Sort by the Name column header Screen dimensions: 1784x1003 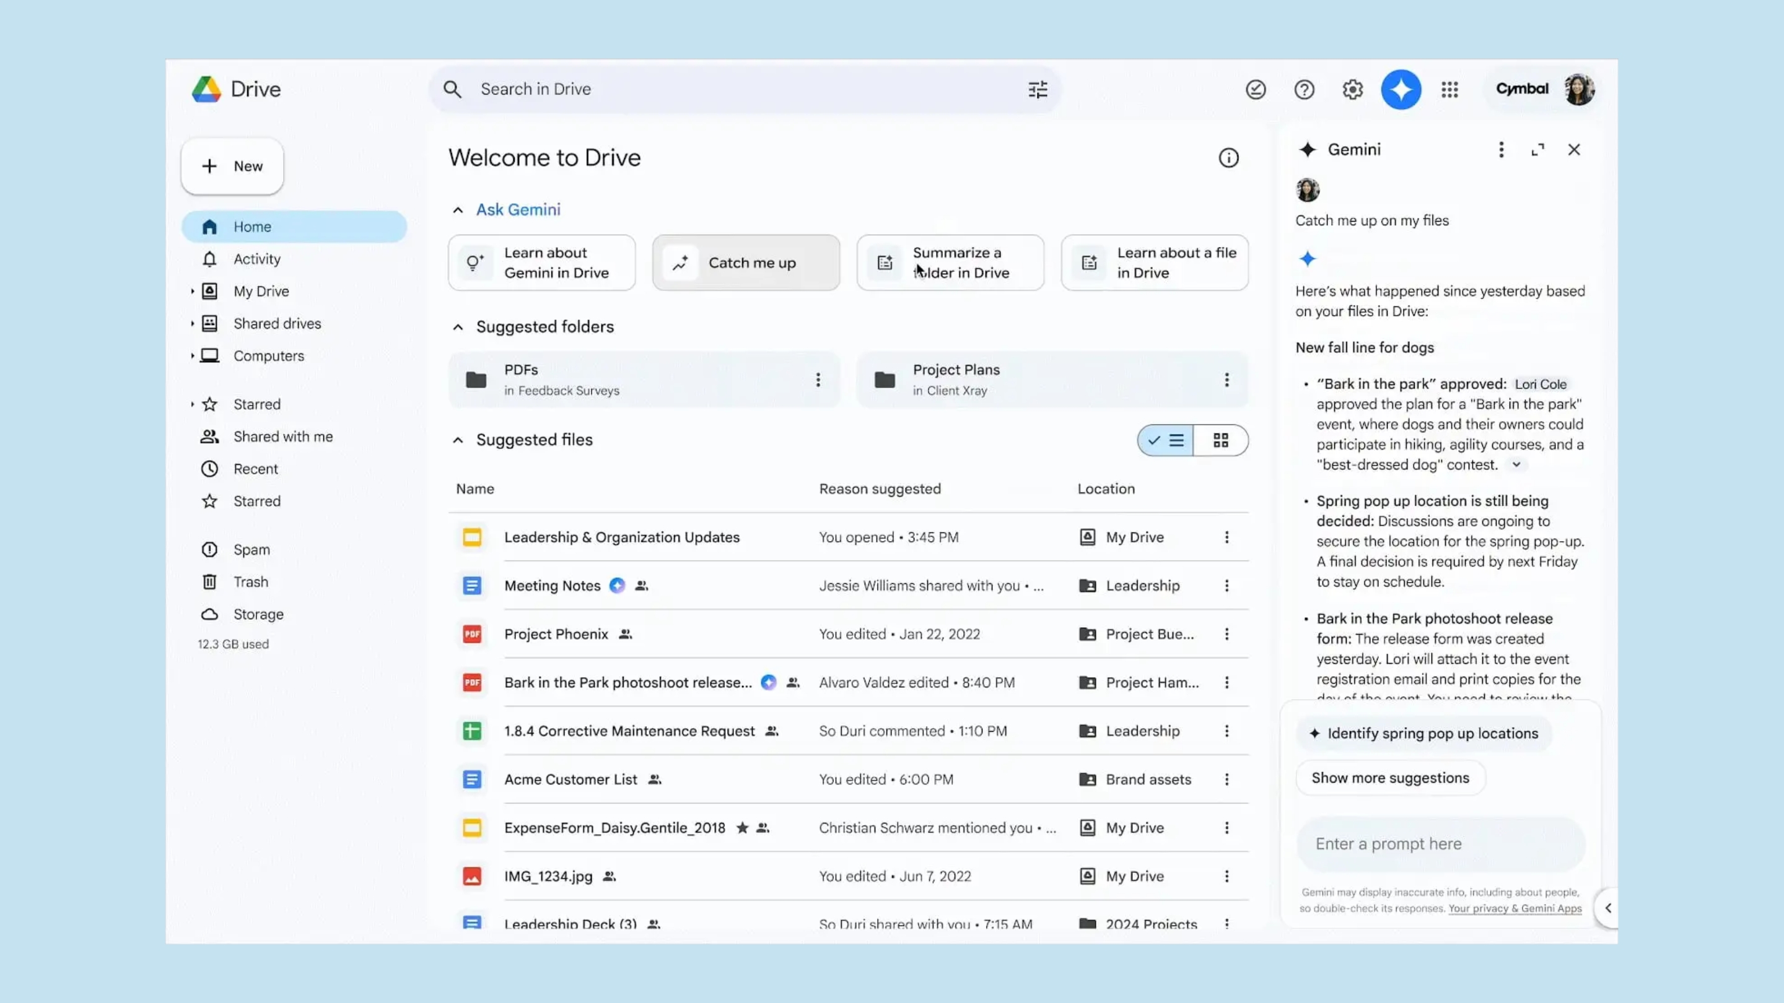click(x=475, y=488)
